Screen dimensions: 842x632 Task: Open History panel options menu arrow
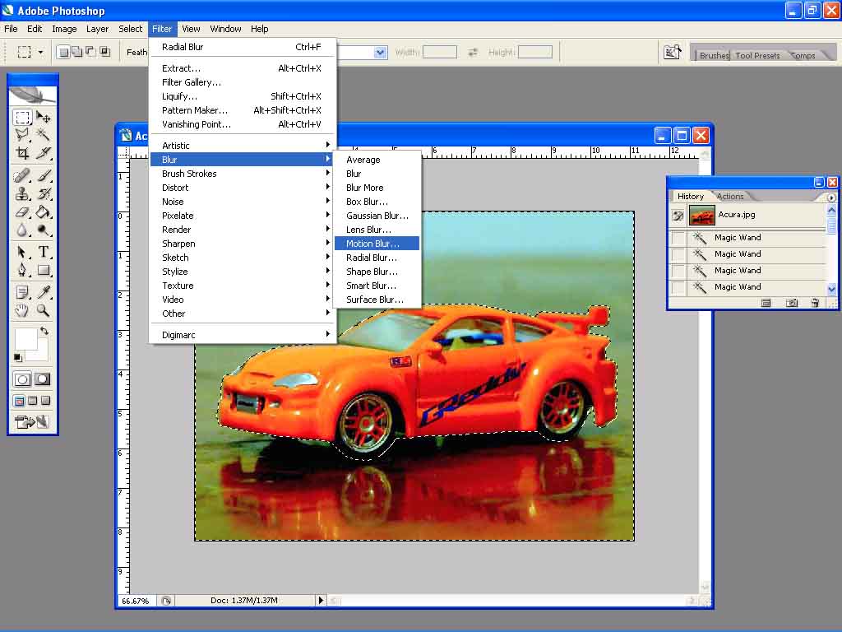[831, 197]
